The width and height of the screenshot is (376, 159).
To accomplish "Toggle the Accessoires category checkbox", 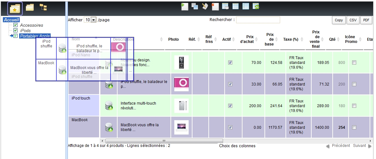I will (15, 25).
